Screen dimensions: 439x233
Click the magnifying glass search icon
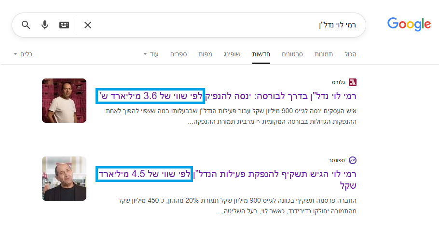pyautogui.click(x=26, y=25)
